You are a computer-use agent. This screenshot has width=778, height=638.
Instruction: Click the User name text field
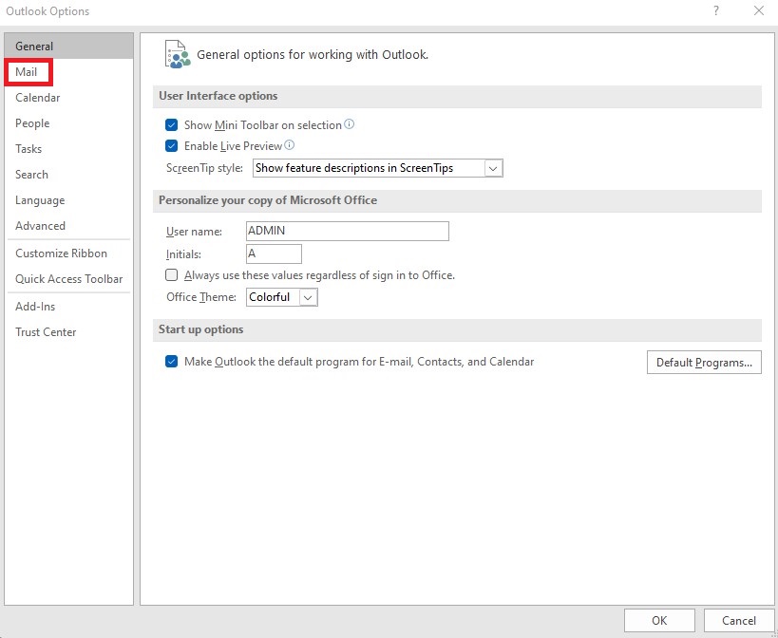pos(346,231)
